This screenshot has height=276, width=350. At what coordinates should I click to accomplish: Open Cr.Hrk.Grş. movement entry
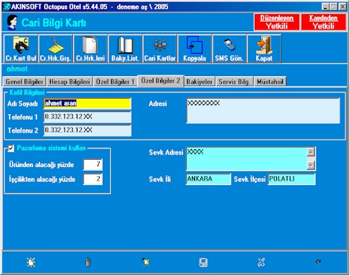56,48
